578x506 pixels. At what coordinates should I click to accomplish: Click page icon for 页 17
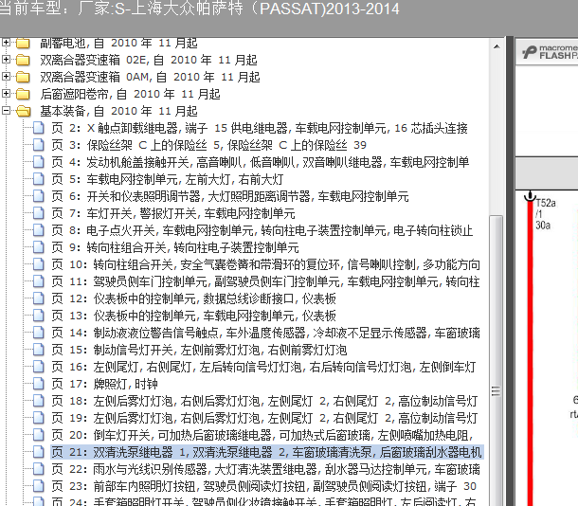pyautogui.click(x=38, y=384)
